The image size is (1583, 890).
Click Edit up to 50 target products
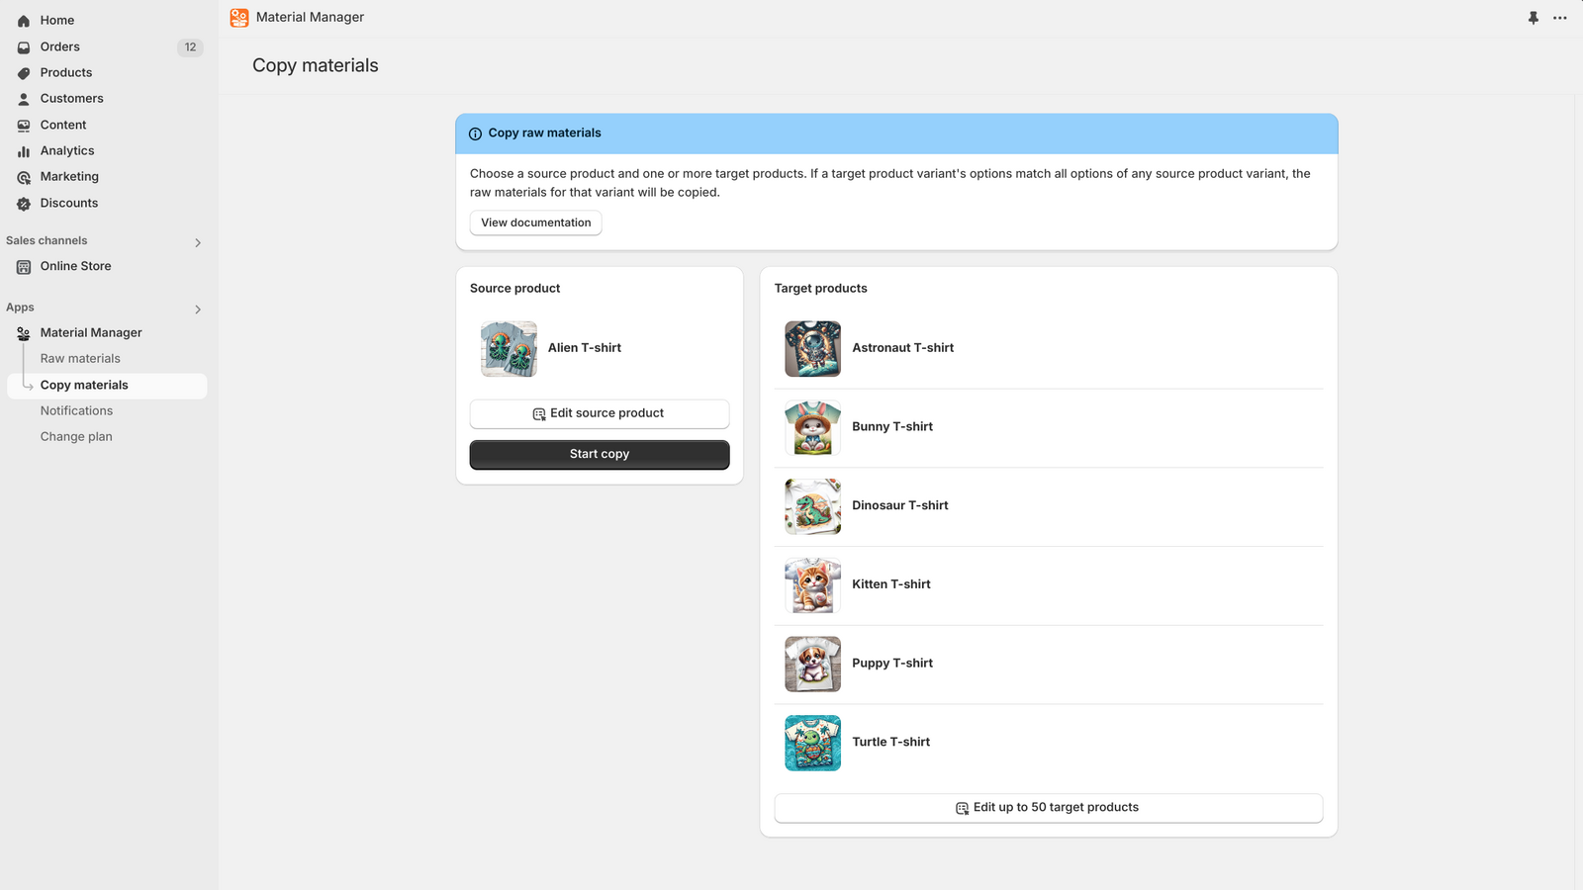[1048, 807]
